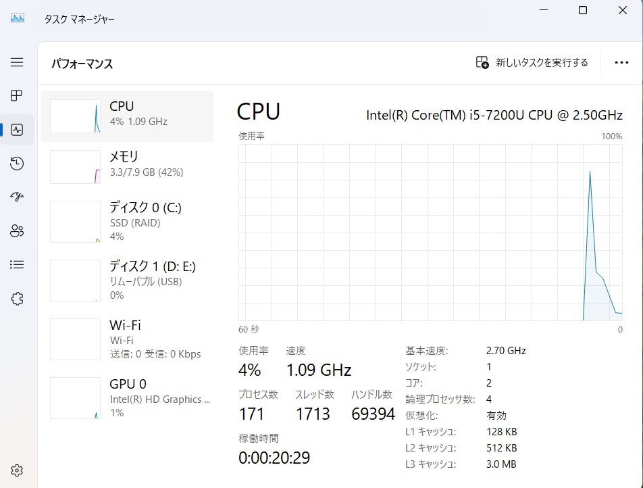Click the L3 cache 3.0 MB value

pyautogui.click(x=501, y=464)
